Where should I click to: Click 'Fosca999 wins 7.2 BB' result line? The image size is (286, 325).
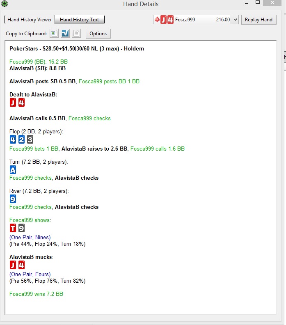36,294
